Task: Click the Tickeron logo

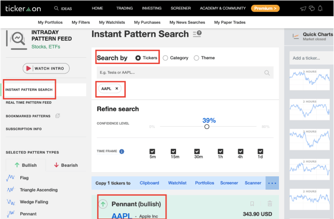Action: coord(23,9)
